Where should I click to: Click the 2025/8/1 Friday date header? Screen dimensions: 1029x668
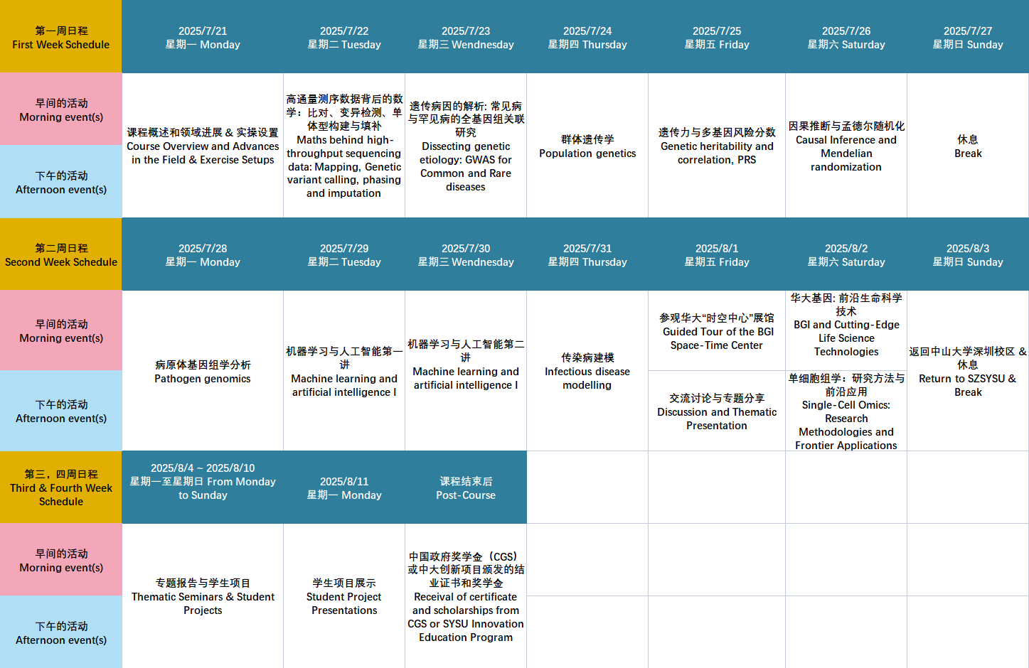(717, 255)
